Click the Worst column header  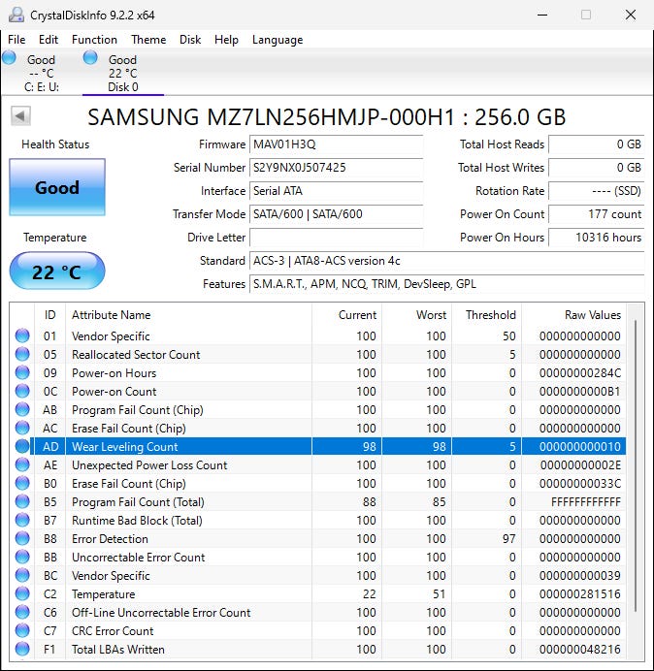pos(416,315)
